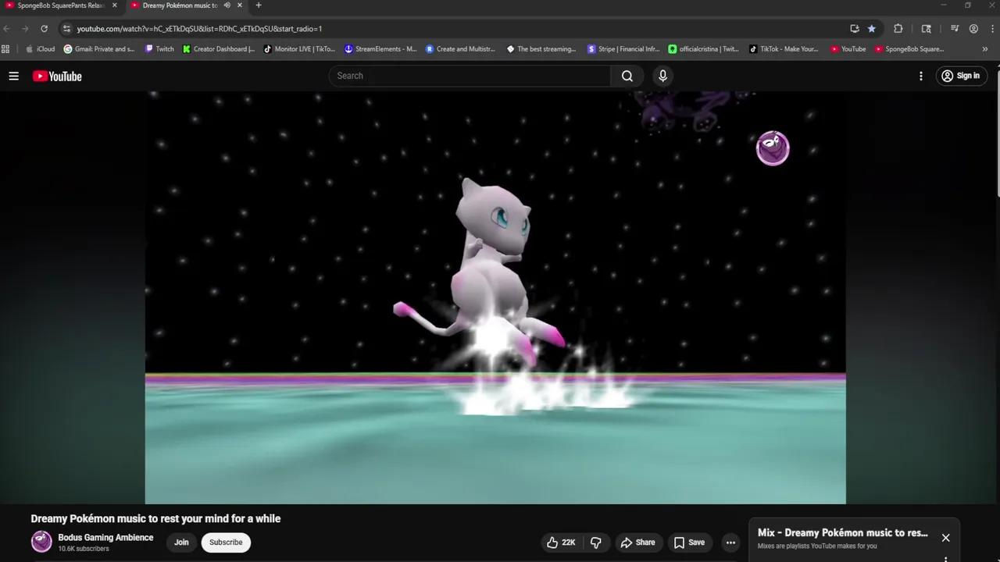Open media controls icon in toolbar

(x=955, y=29)
